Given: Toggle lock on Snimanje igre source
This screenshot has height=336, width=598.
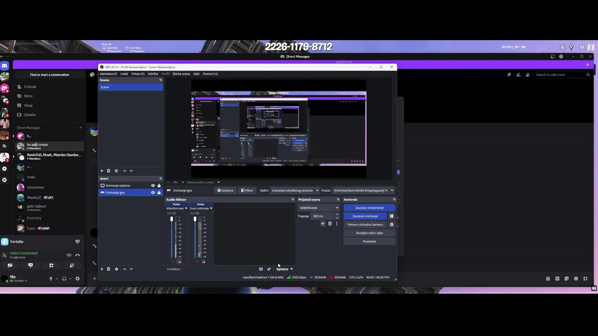Looking at the screenshot, I should click(x=159, y=192).
